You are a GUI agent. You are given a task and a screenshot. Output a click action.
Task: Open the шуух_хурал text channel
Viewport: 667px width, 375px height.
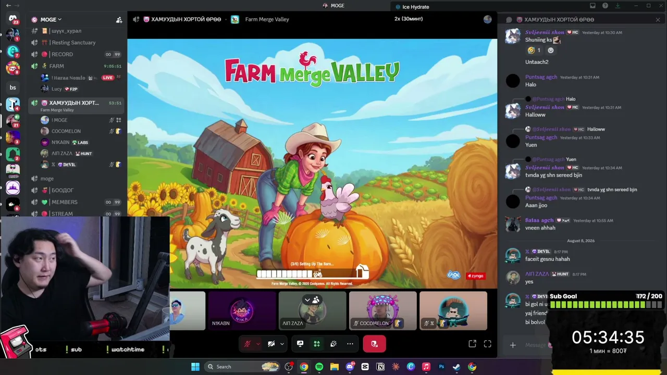point(77,31)
